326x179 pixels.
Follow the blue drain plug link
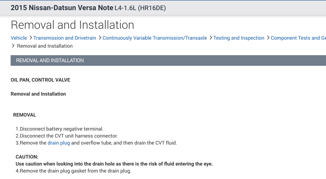coord(59,143)
